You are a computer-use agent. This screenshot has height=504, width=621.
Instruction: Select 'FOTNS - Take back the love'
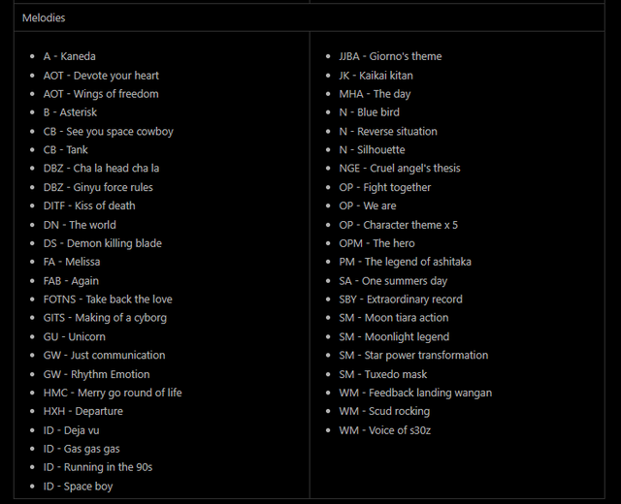point(108,299)
